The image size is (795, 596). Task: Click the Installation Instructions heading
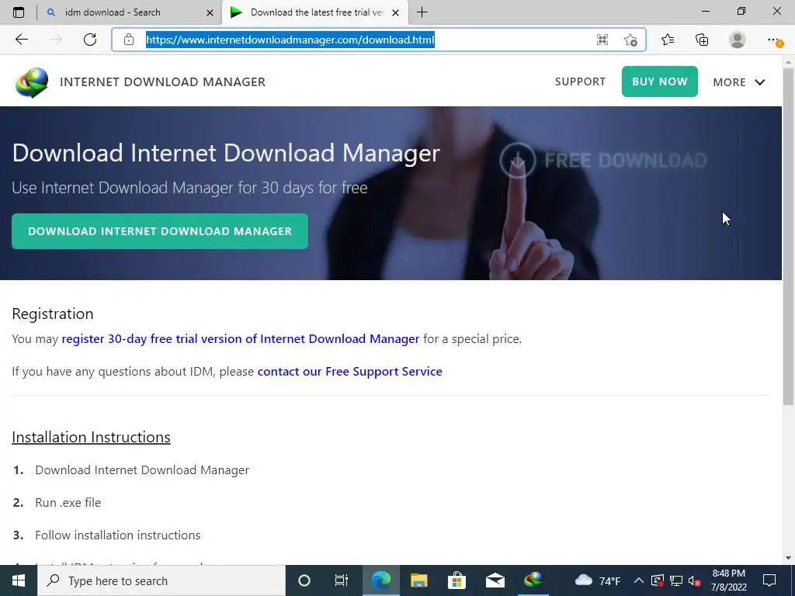92,437
